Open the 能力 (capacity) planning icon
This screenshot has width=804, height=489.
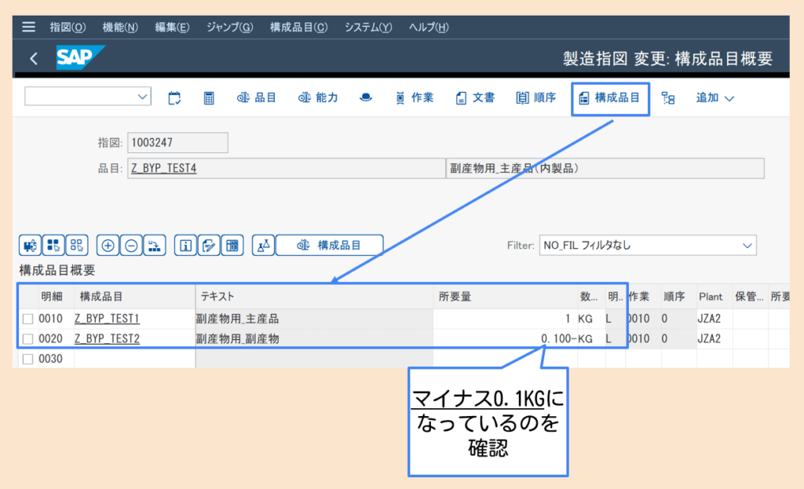[x=318, y=98]
